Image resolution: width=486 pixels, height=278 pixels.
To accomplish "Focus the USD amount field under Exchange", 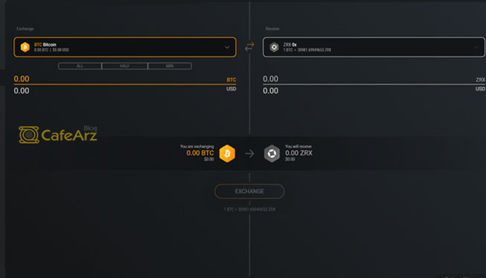I will click(x=118, y=90).
